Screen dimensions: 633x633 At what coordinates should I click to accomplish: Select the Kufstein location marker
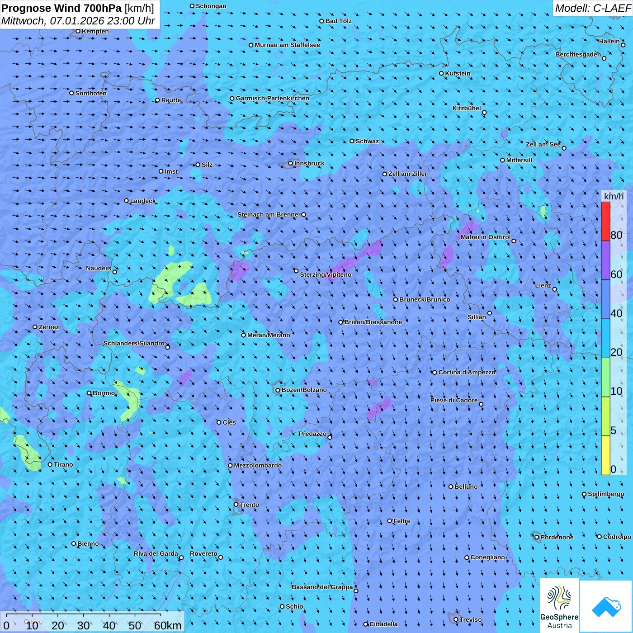[442, 73]
